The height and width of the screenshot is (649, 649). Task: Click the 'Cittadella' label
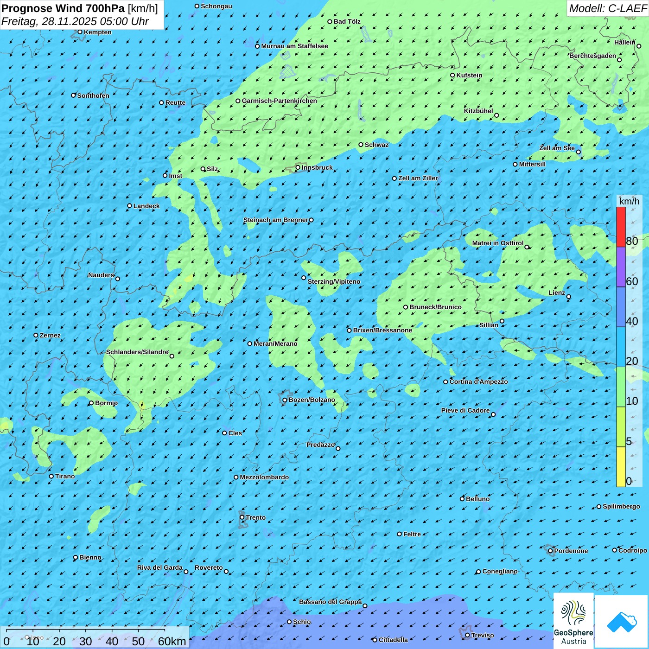click(x=393, y=640)
